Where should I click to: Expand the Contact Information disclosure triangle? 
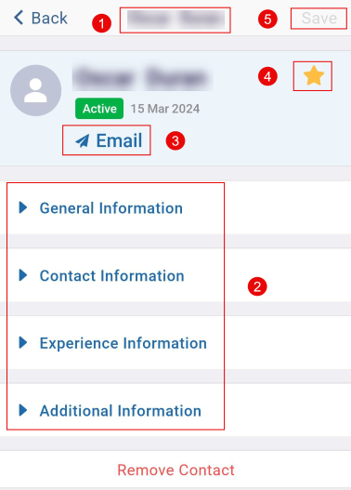(23, 275)
